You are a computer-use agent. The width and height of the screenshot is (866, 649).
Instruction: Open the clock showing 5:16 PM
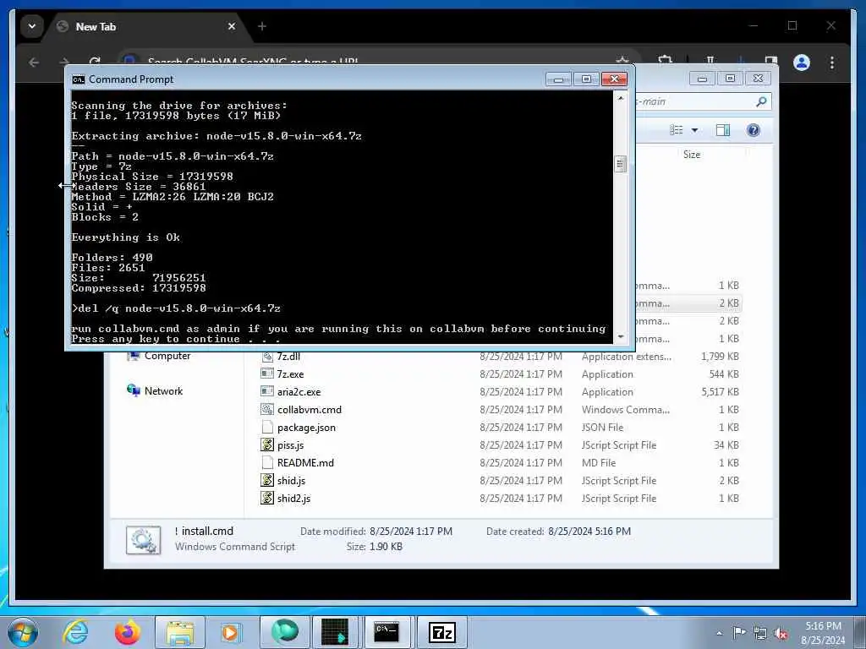click(x=823, y=633)
